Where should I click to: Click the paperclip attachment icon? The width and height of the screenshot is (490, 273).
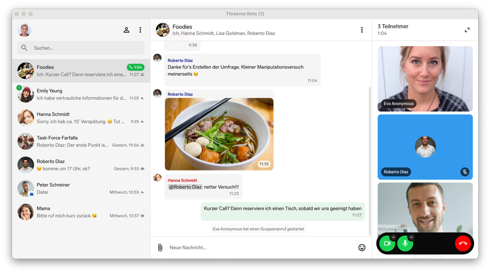(x=160, y=248)
